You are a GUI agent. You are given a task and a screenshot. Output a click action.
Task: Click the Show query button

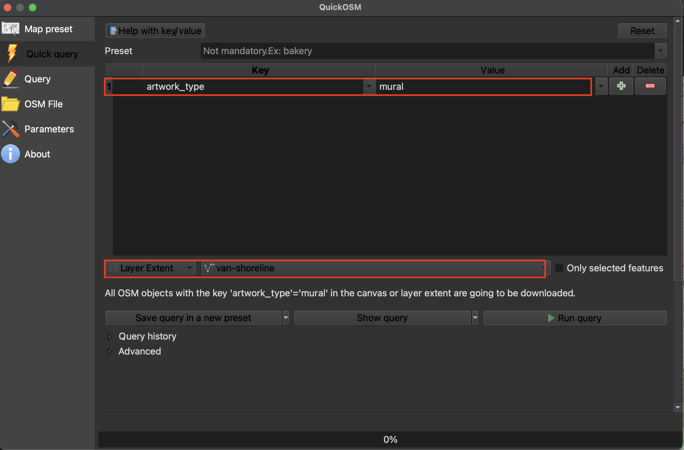pos(382,318)
